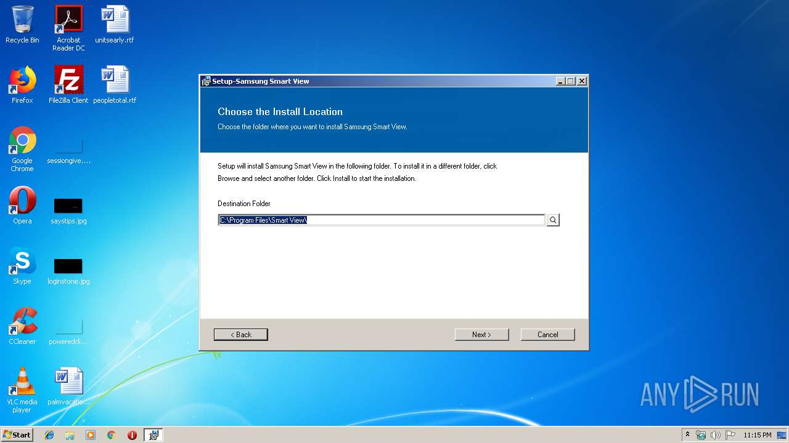789x443 pixels.
Task: Click the Show desktop button
Action: [782, 435]
